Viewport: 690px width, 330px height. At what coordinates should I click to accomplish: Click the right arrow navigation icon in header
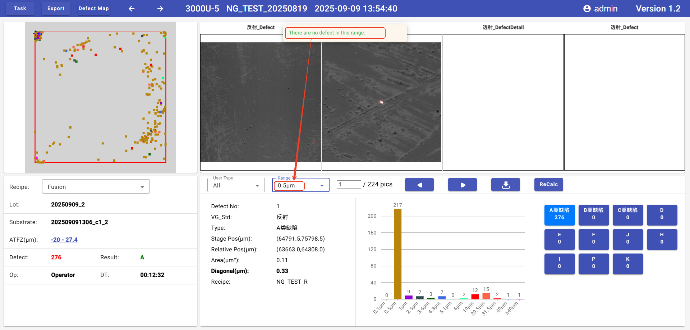160,9
